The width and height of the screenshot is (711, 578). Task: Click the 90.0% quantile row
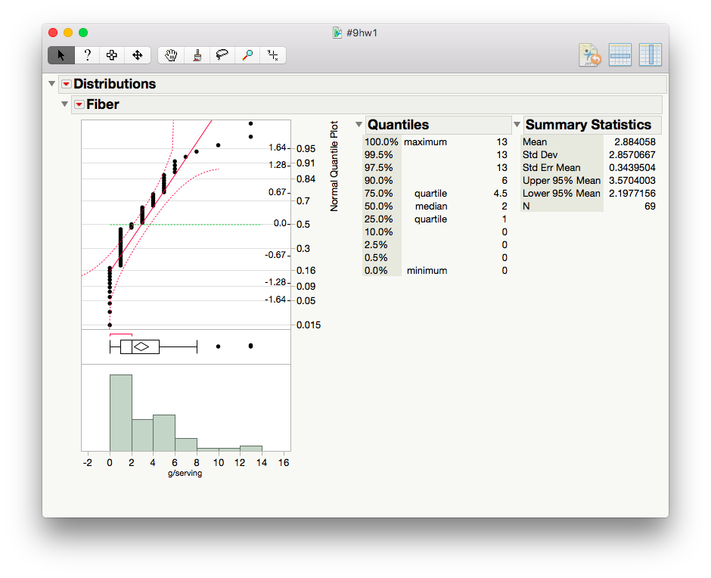click(436, 181)
